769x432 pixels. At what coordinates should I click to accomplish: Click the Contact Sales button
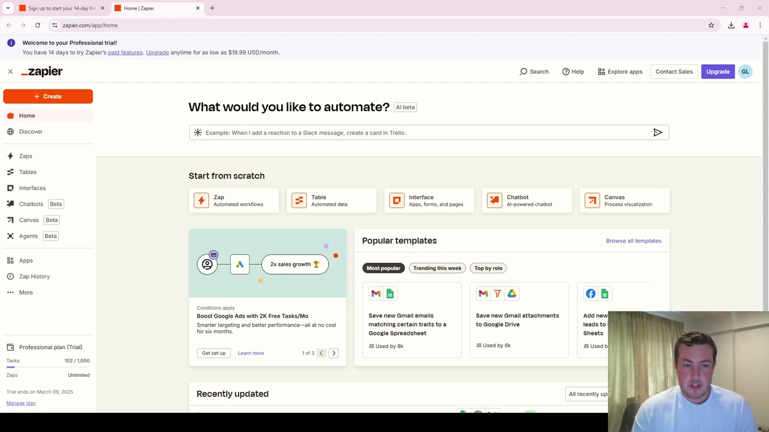click(x=674, y=71)
